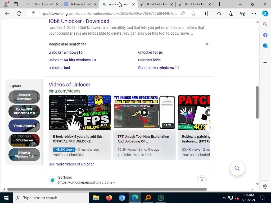Select Unlocker Windows 1.0 explore chip
This screenshot has height=203, width=271.
(x=24, y=155)
